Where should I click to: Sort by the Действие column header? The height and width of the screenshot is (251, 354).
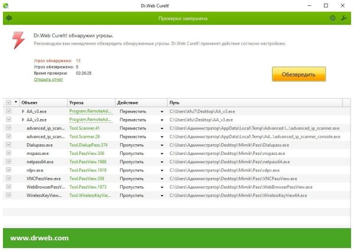142,103
